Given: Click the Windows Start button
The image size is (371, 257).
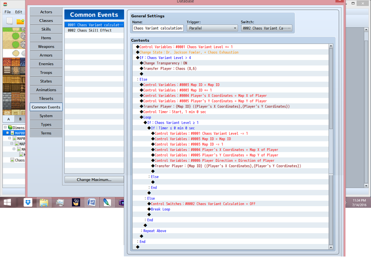Looking at the screenshot, I should (7, 202).
